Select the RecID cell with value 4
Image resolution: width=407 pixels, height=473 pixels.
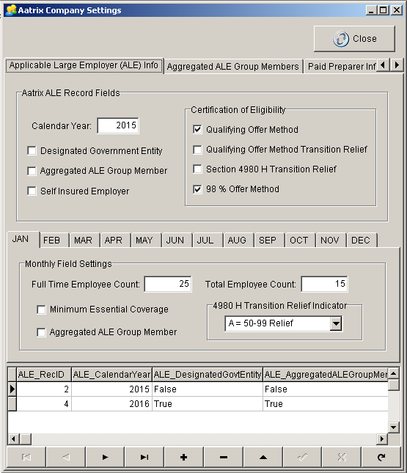click(x=44, y=403)
